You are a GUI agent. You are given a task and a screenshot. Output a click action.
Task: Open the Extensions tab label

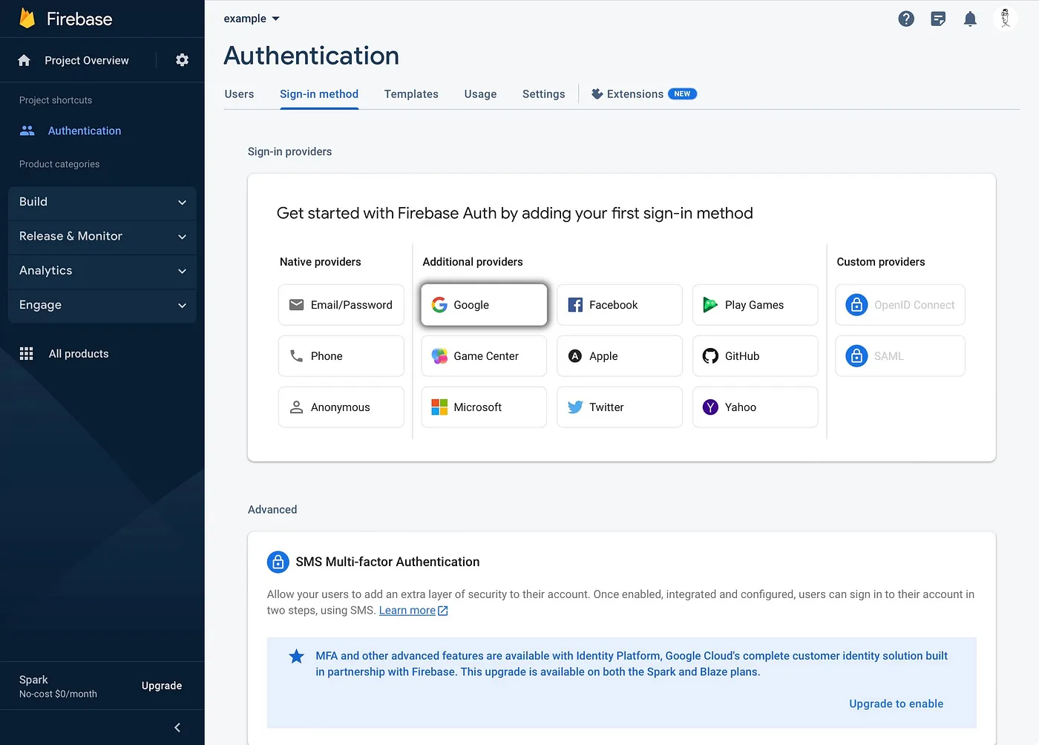point(635,94)
